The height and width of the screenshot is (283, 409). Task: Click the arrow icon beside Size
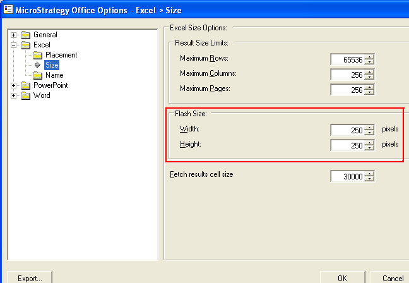coord(38,64)
